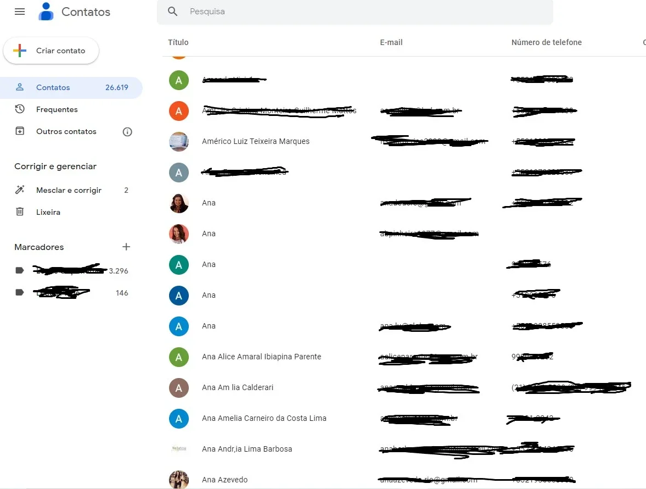The width and height of the screenshot is (646, 489).
Task: Click the blue avatar of Ana Amelia Carneiro
Action: pyautogui.click(x=179, y=419)
